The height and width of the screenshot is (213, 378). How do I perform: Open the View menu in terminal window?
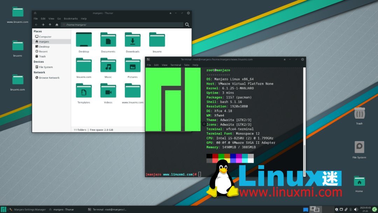point(164,65)
